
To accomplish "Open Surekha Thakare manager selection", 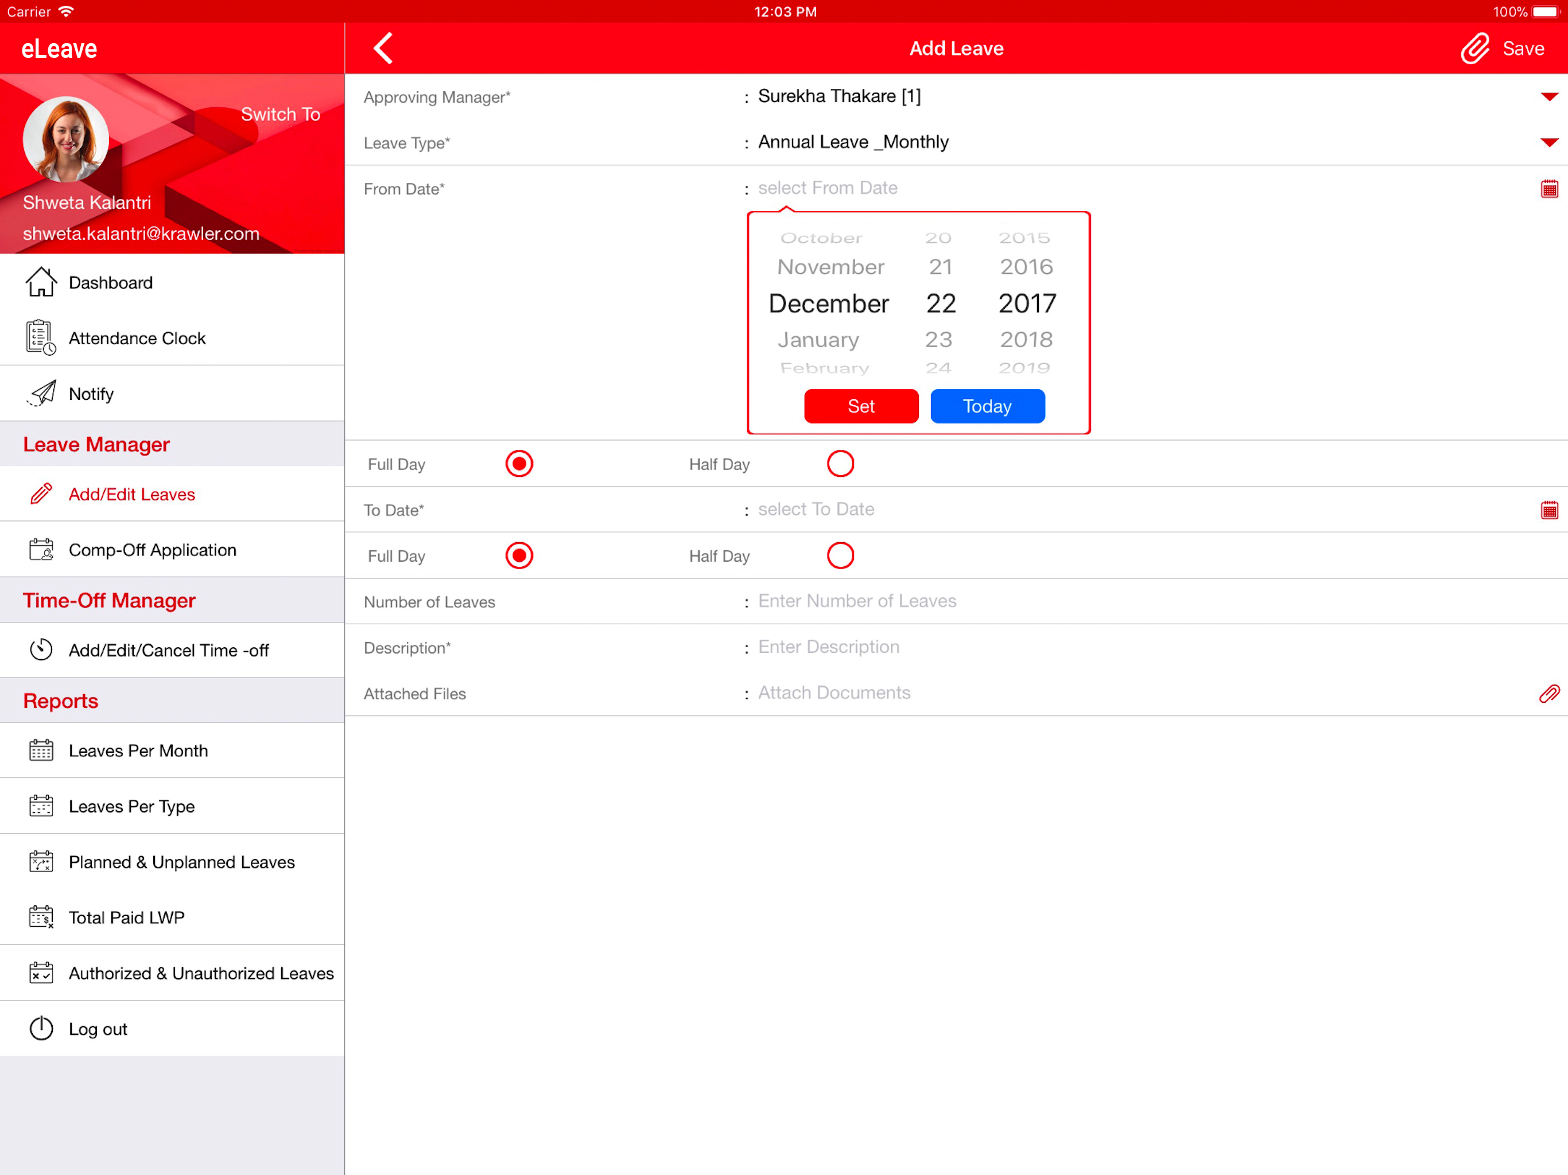I will coord(839,96).
